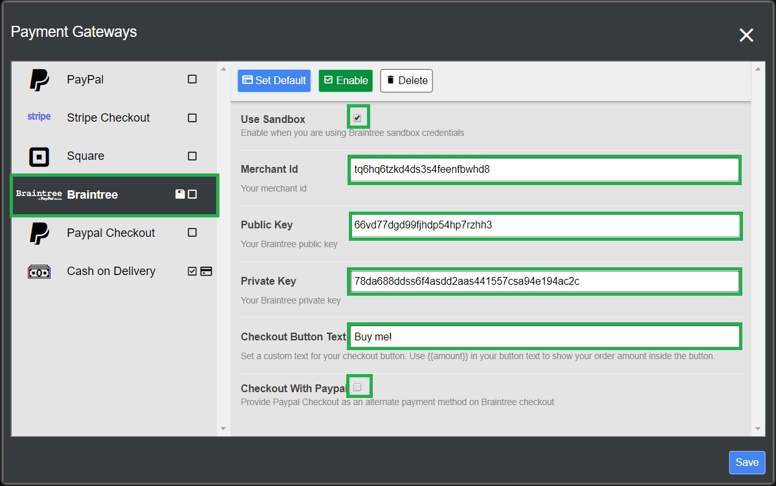Click the gateway list scroll-up arrow
This screenshot has width=776, height=486.
223,69
